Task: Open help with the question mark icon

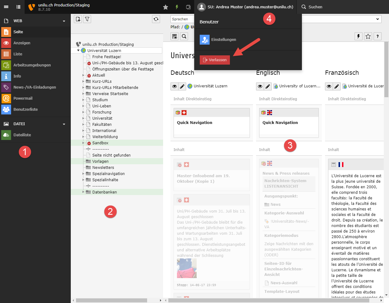Action: click(x=378, y=36)
